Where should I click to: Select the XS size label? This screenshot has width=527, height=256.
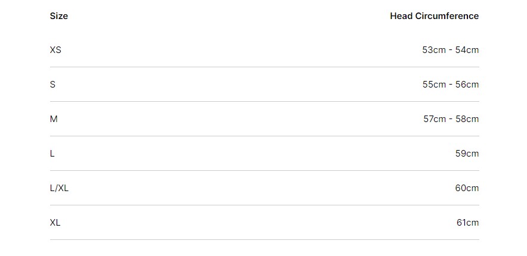click(55, 50)
